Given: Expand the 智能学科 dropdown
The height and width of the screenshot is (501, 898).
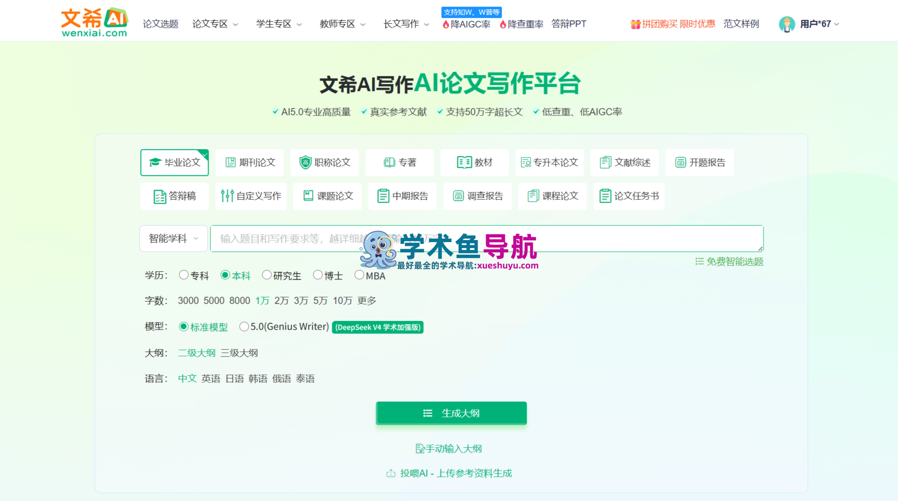Looking at the screenshot, I should coord(173,238).
